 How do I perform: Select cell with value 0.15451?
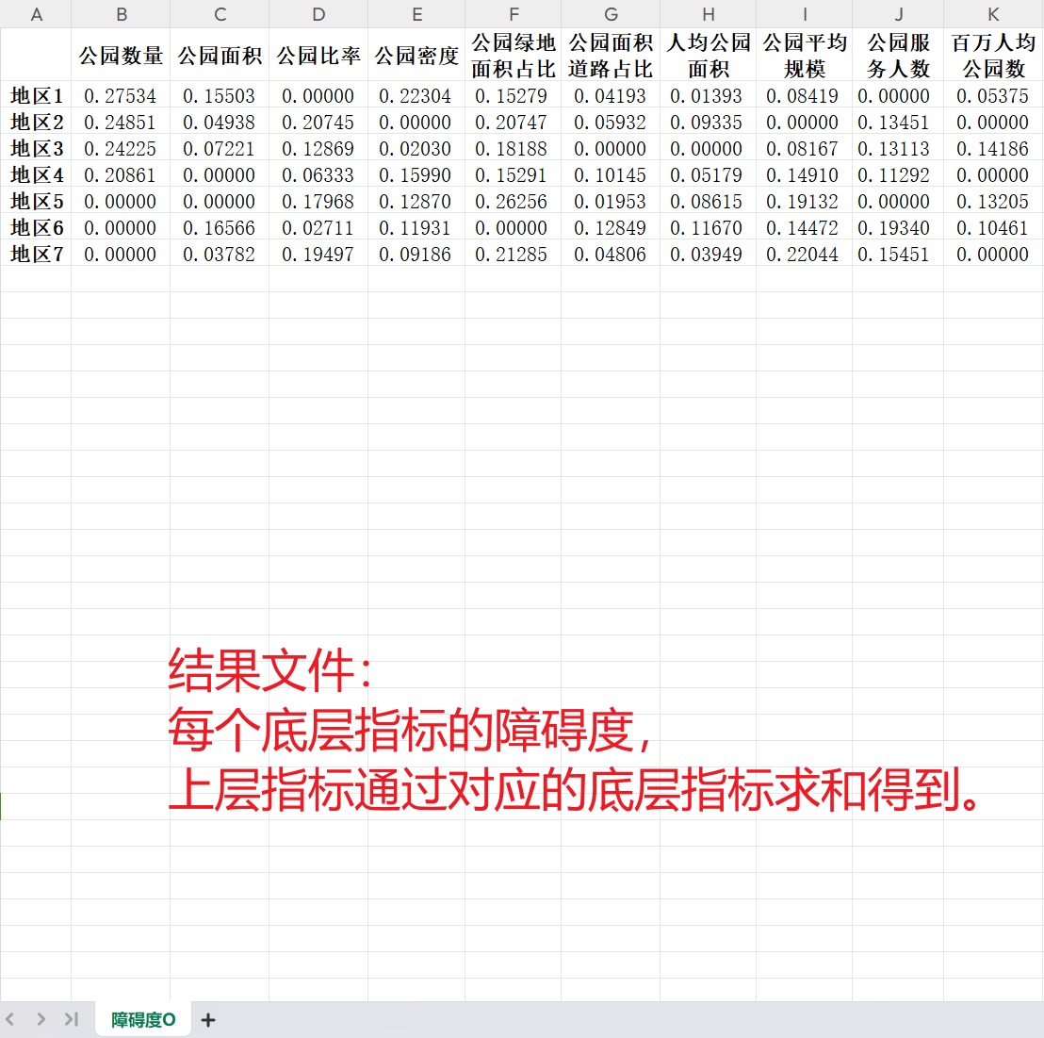point(898,254)
